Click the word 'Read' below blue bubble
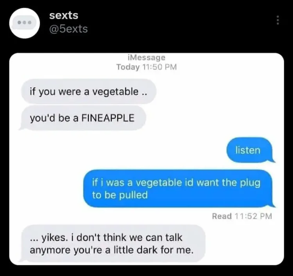Screen dimensions: 293x276 (x=222, y=216)
